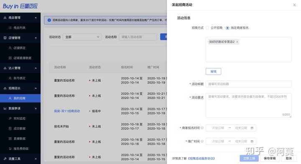This screenshot has height=164, width=301.
Task: Click 结束日期 in 推广时间 range
Action: [x=241, y=141]
